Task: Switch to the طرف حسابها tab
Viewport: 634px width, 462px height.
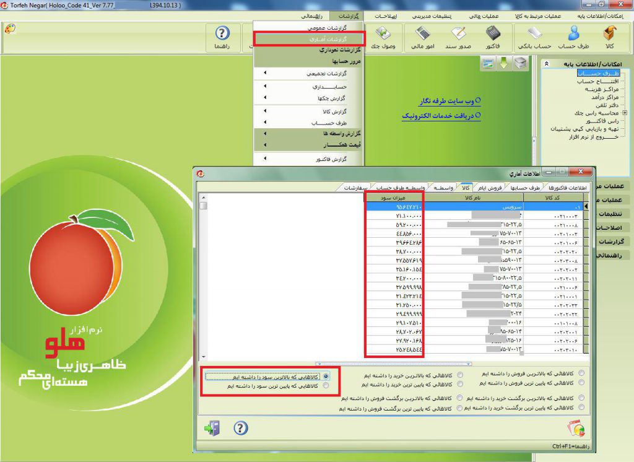Action: [525, 188]
